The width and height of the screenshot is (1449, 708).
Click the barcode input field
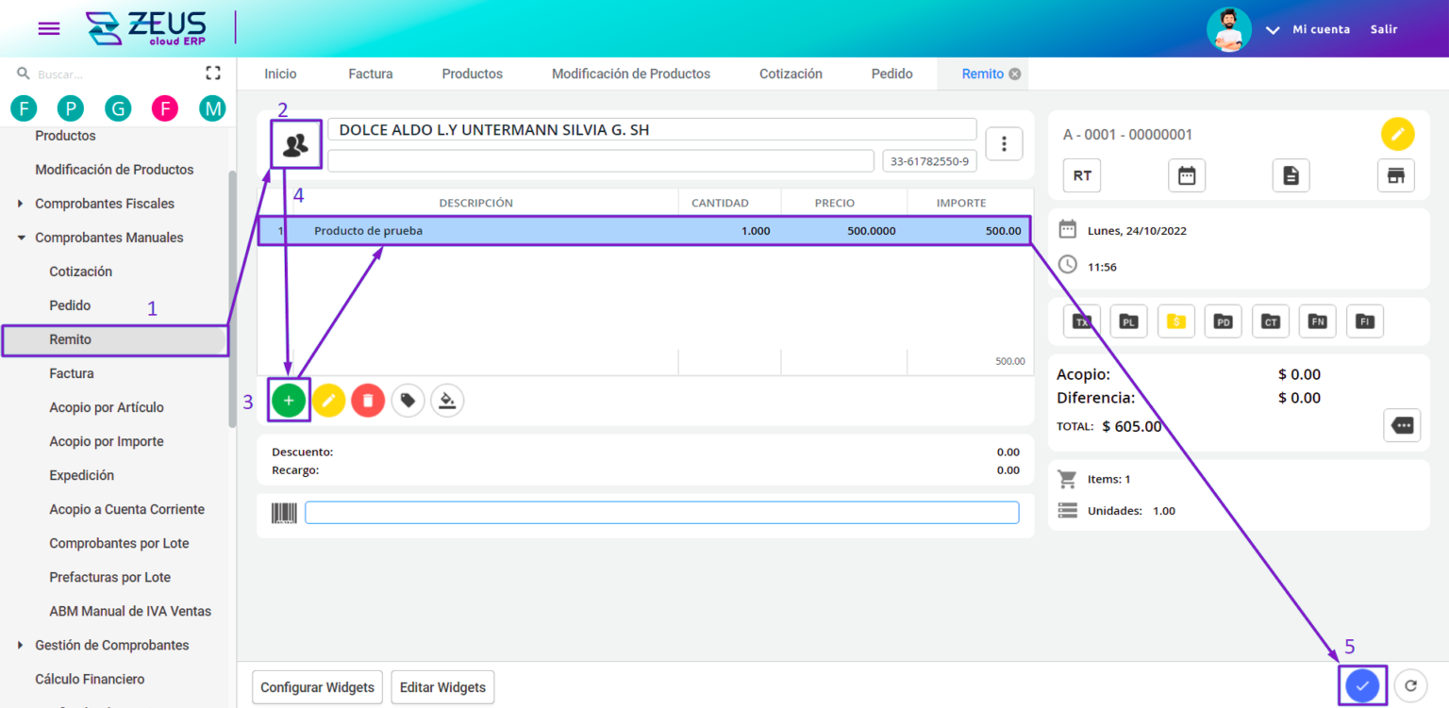[x=660, y=512]
